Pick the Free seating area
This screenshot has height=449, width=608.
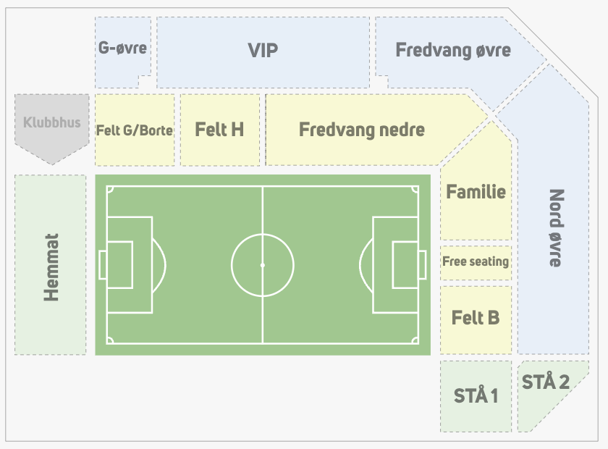click(x=476, y=262)
